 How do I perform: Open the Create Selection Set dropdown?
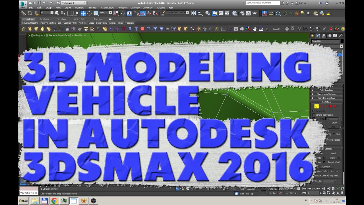click(x=178, y=13)
